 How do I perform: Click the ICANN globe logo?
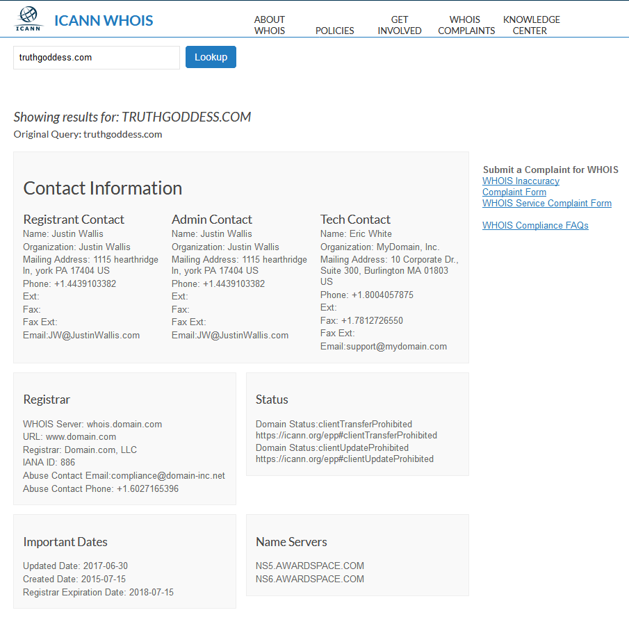pos(28,19)
